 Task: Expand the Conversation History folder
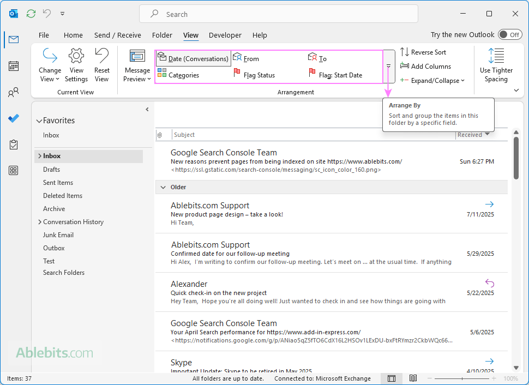coord(40,222)
